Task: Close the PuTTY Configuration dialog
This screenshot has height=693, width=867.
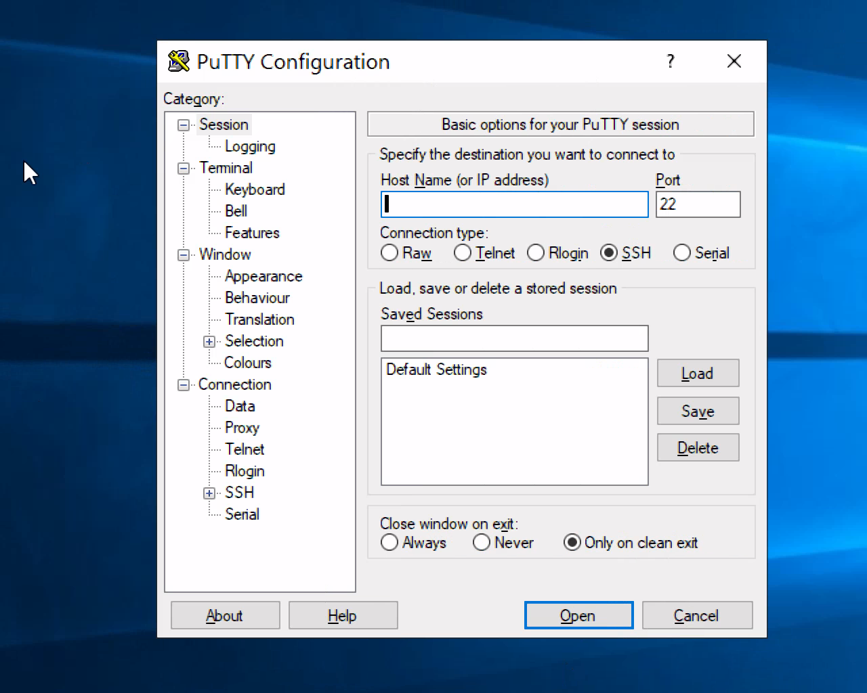Action: click(x=734, y=62)
